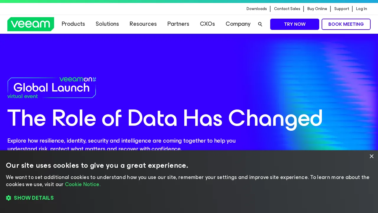Visit the Buy Online link
The image size is (378, 213).
[317, 9]
